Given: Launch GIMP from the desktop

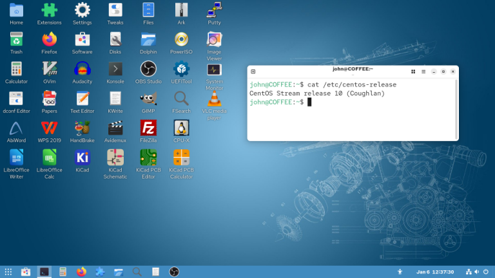Looking at the screenshot, I should click(x=148, y=98).
